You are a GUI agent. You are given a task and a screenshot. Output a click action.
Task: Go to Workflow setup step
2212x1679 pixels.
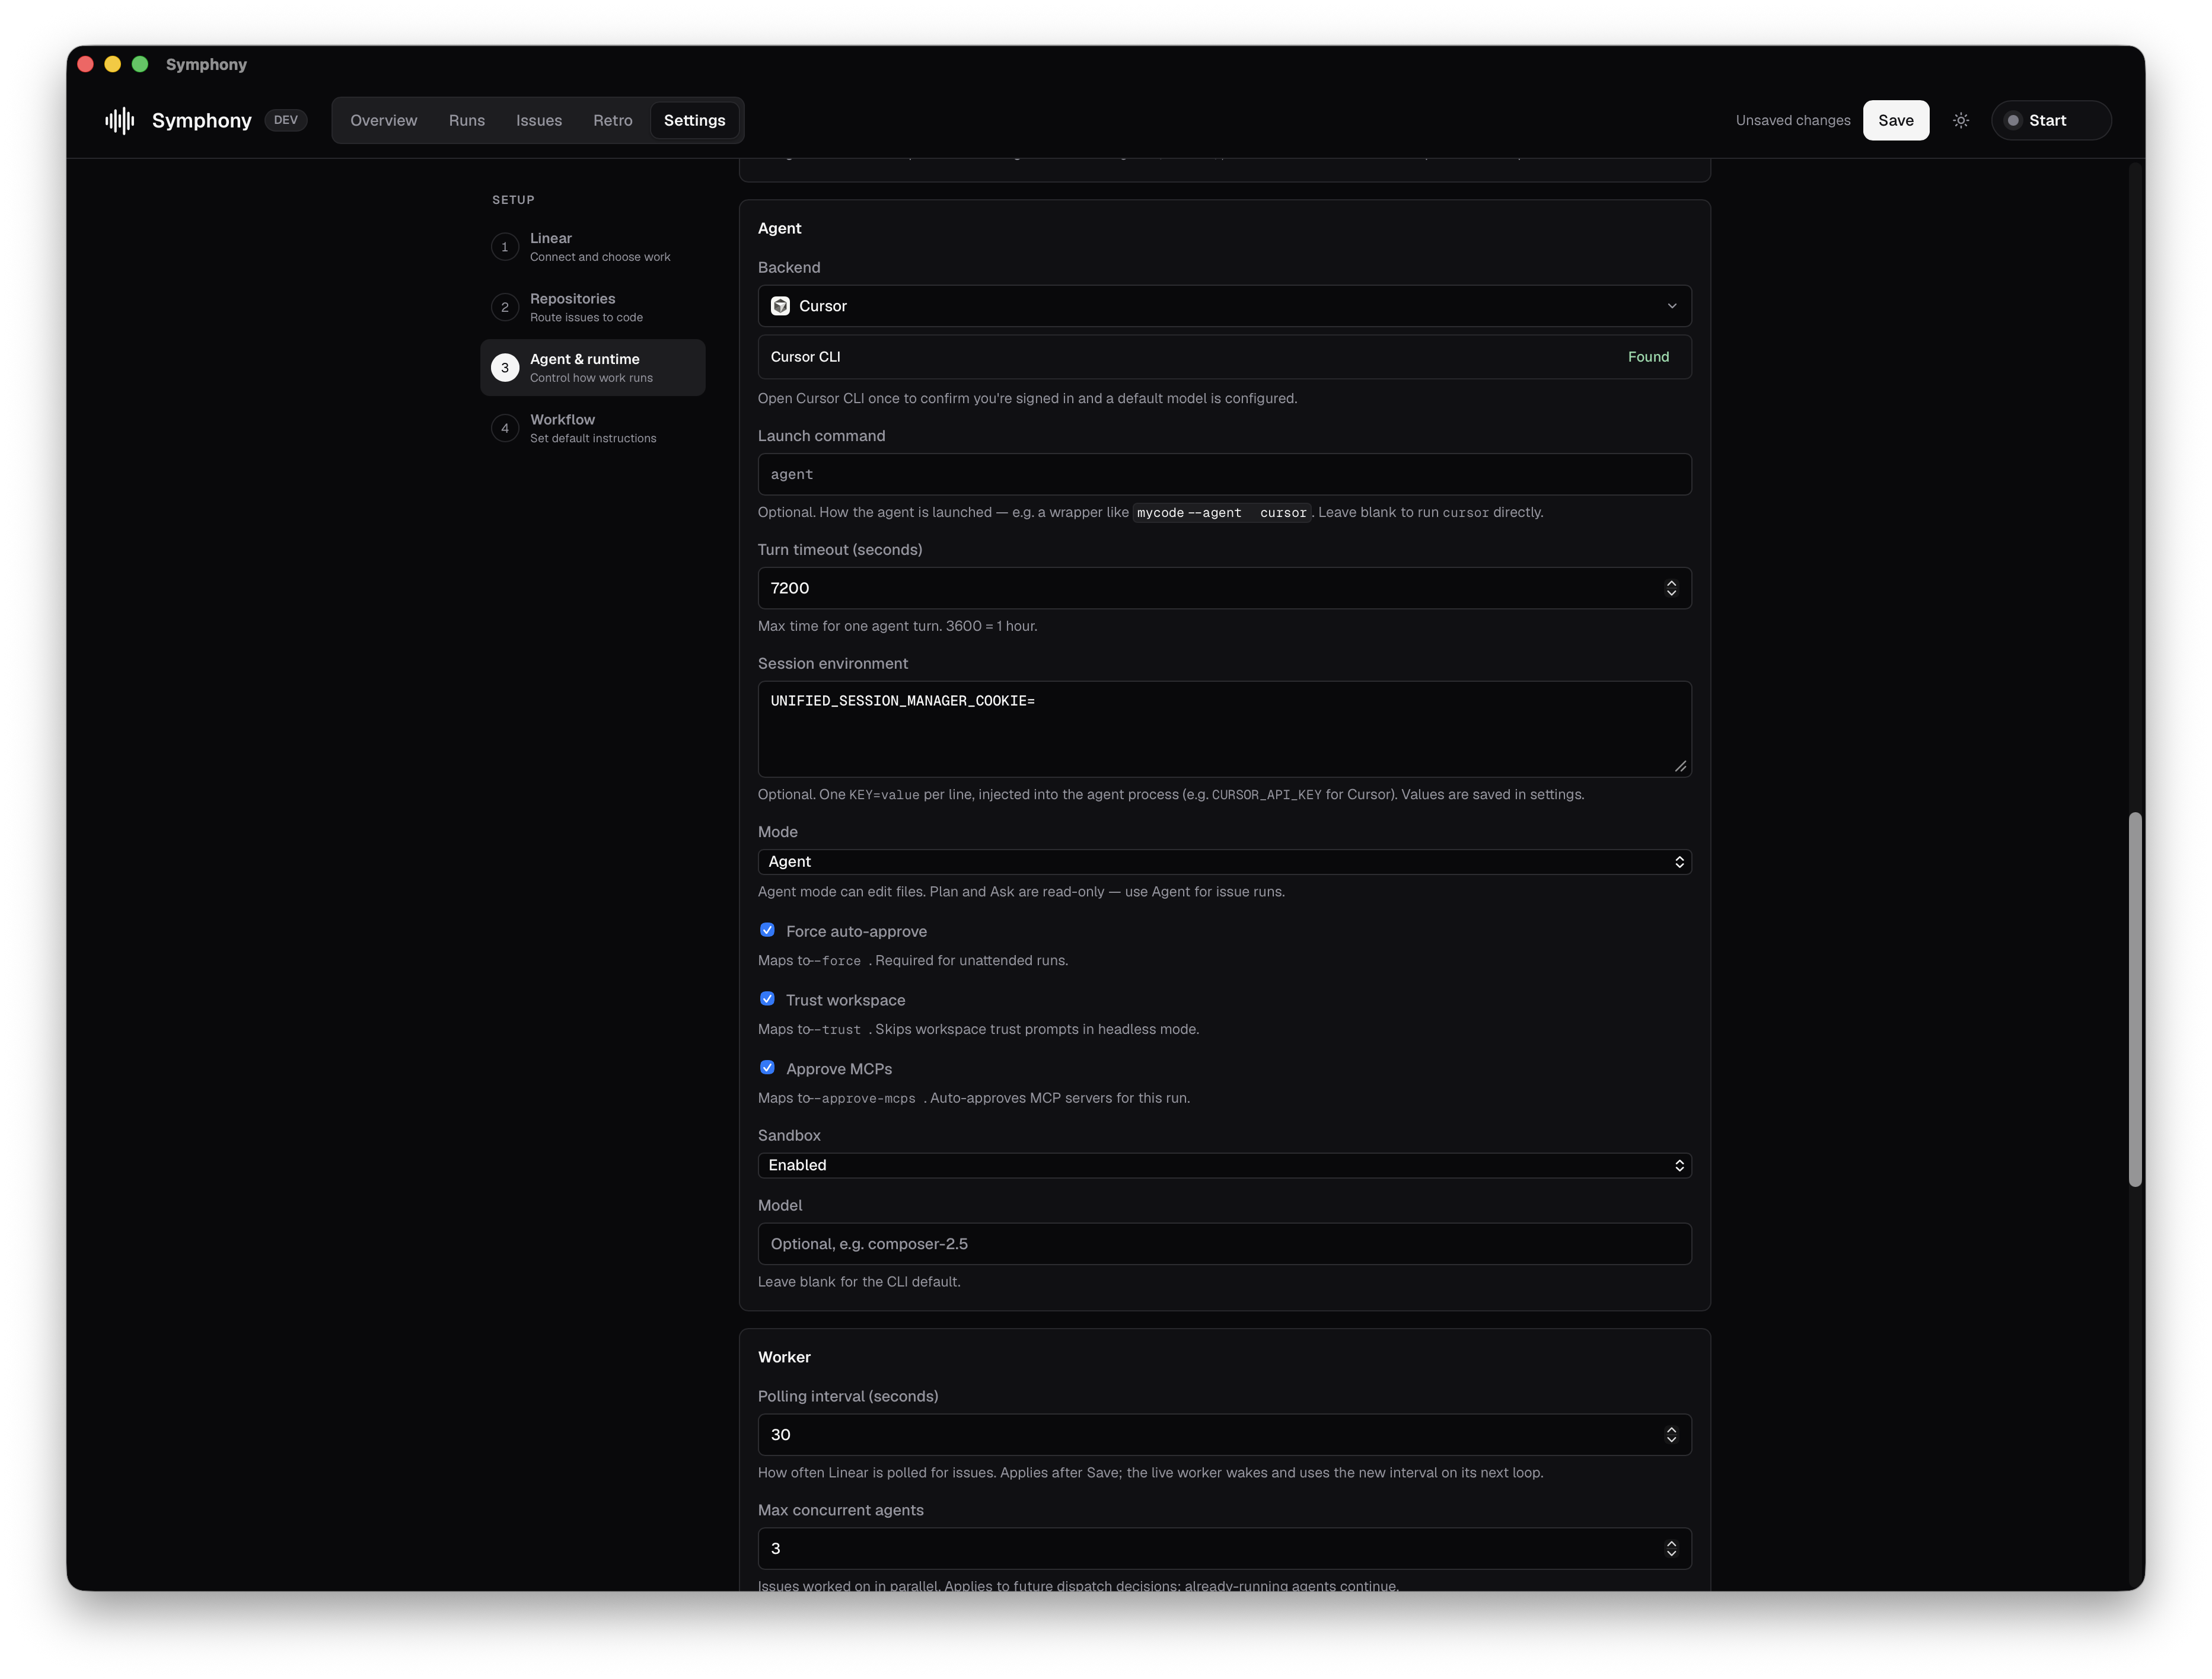click(x=593, y=428)
